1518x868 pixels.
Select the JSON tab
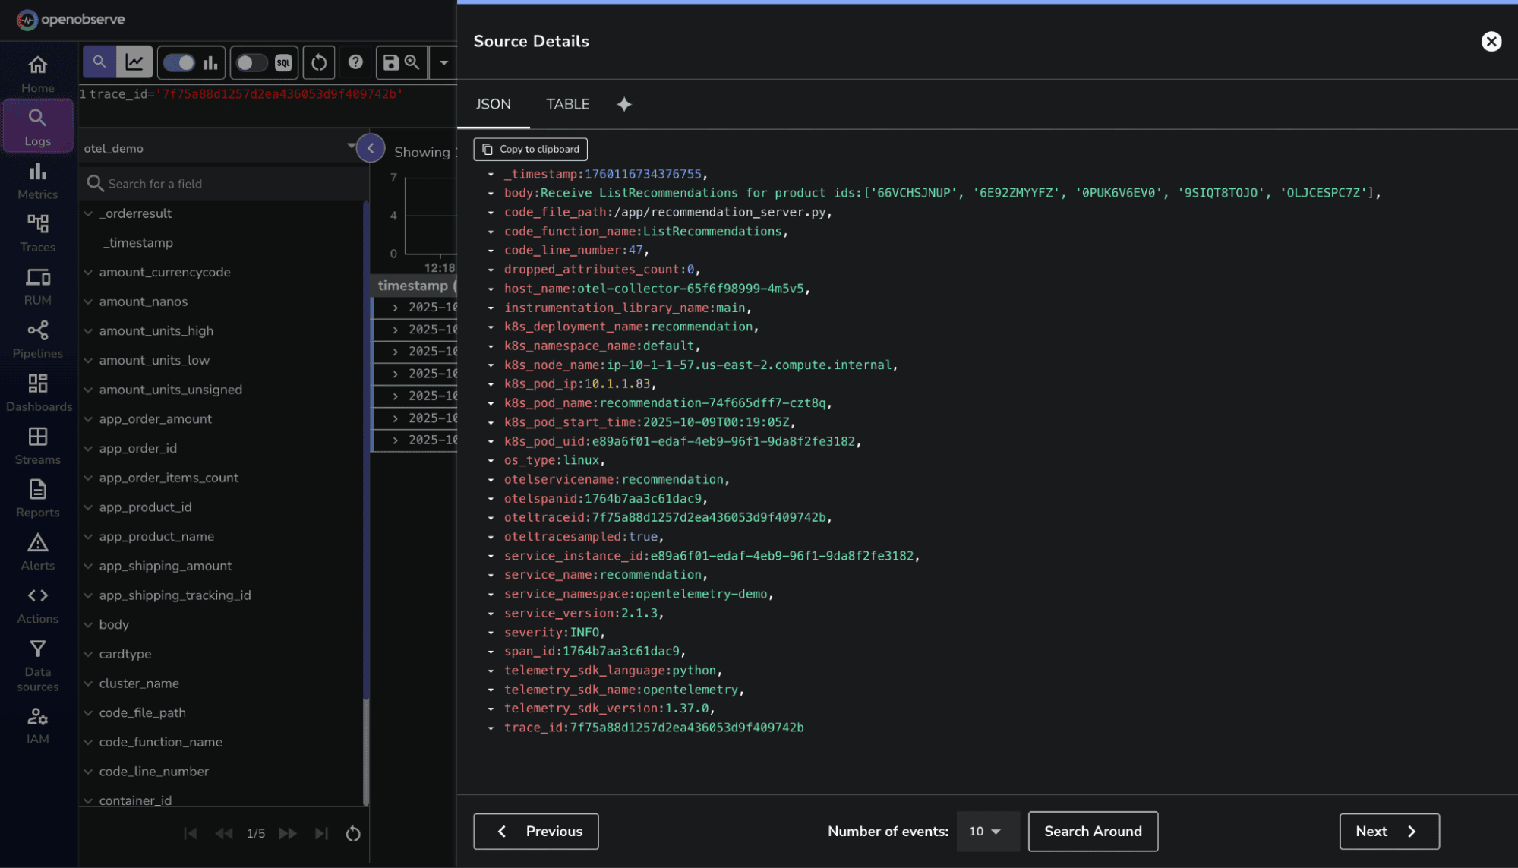493,104
